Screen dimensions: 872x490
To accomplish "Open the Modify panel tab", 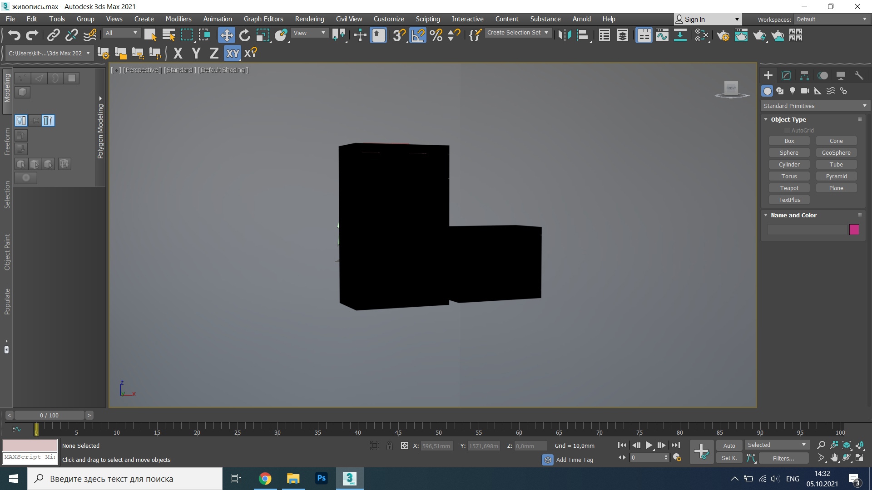I will pos(786,75).
